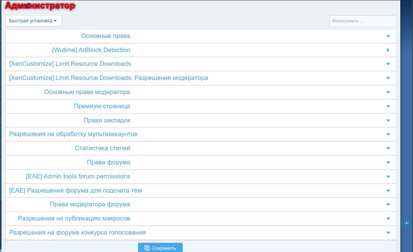The height and width of the screenshot is (252, 413).
Task: Toggle caret of Разрешения на форуме конкурса голосования
Action: tap(388, 233)
